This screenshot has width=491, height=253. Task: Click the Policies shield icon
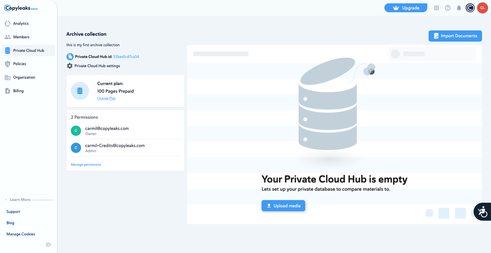(8, 64)
